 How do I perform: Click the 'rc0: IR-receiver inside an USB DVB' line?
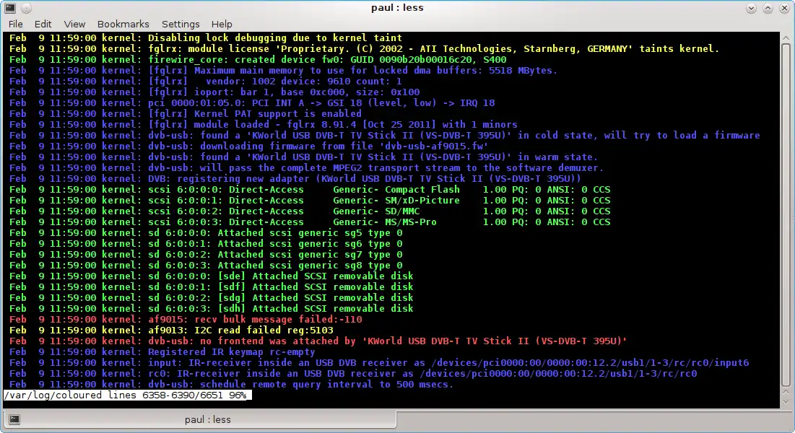[x=353, y=373]
